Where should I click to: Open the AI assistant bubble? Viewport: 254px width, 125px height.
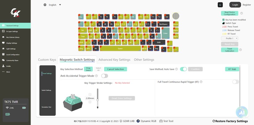(242, 112)
